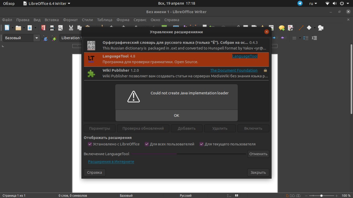Click the Telegram tray icon
Viewport: 353px width, 198px height.
click(x=300, y=3)
